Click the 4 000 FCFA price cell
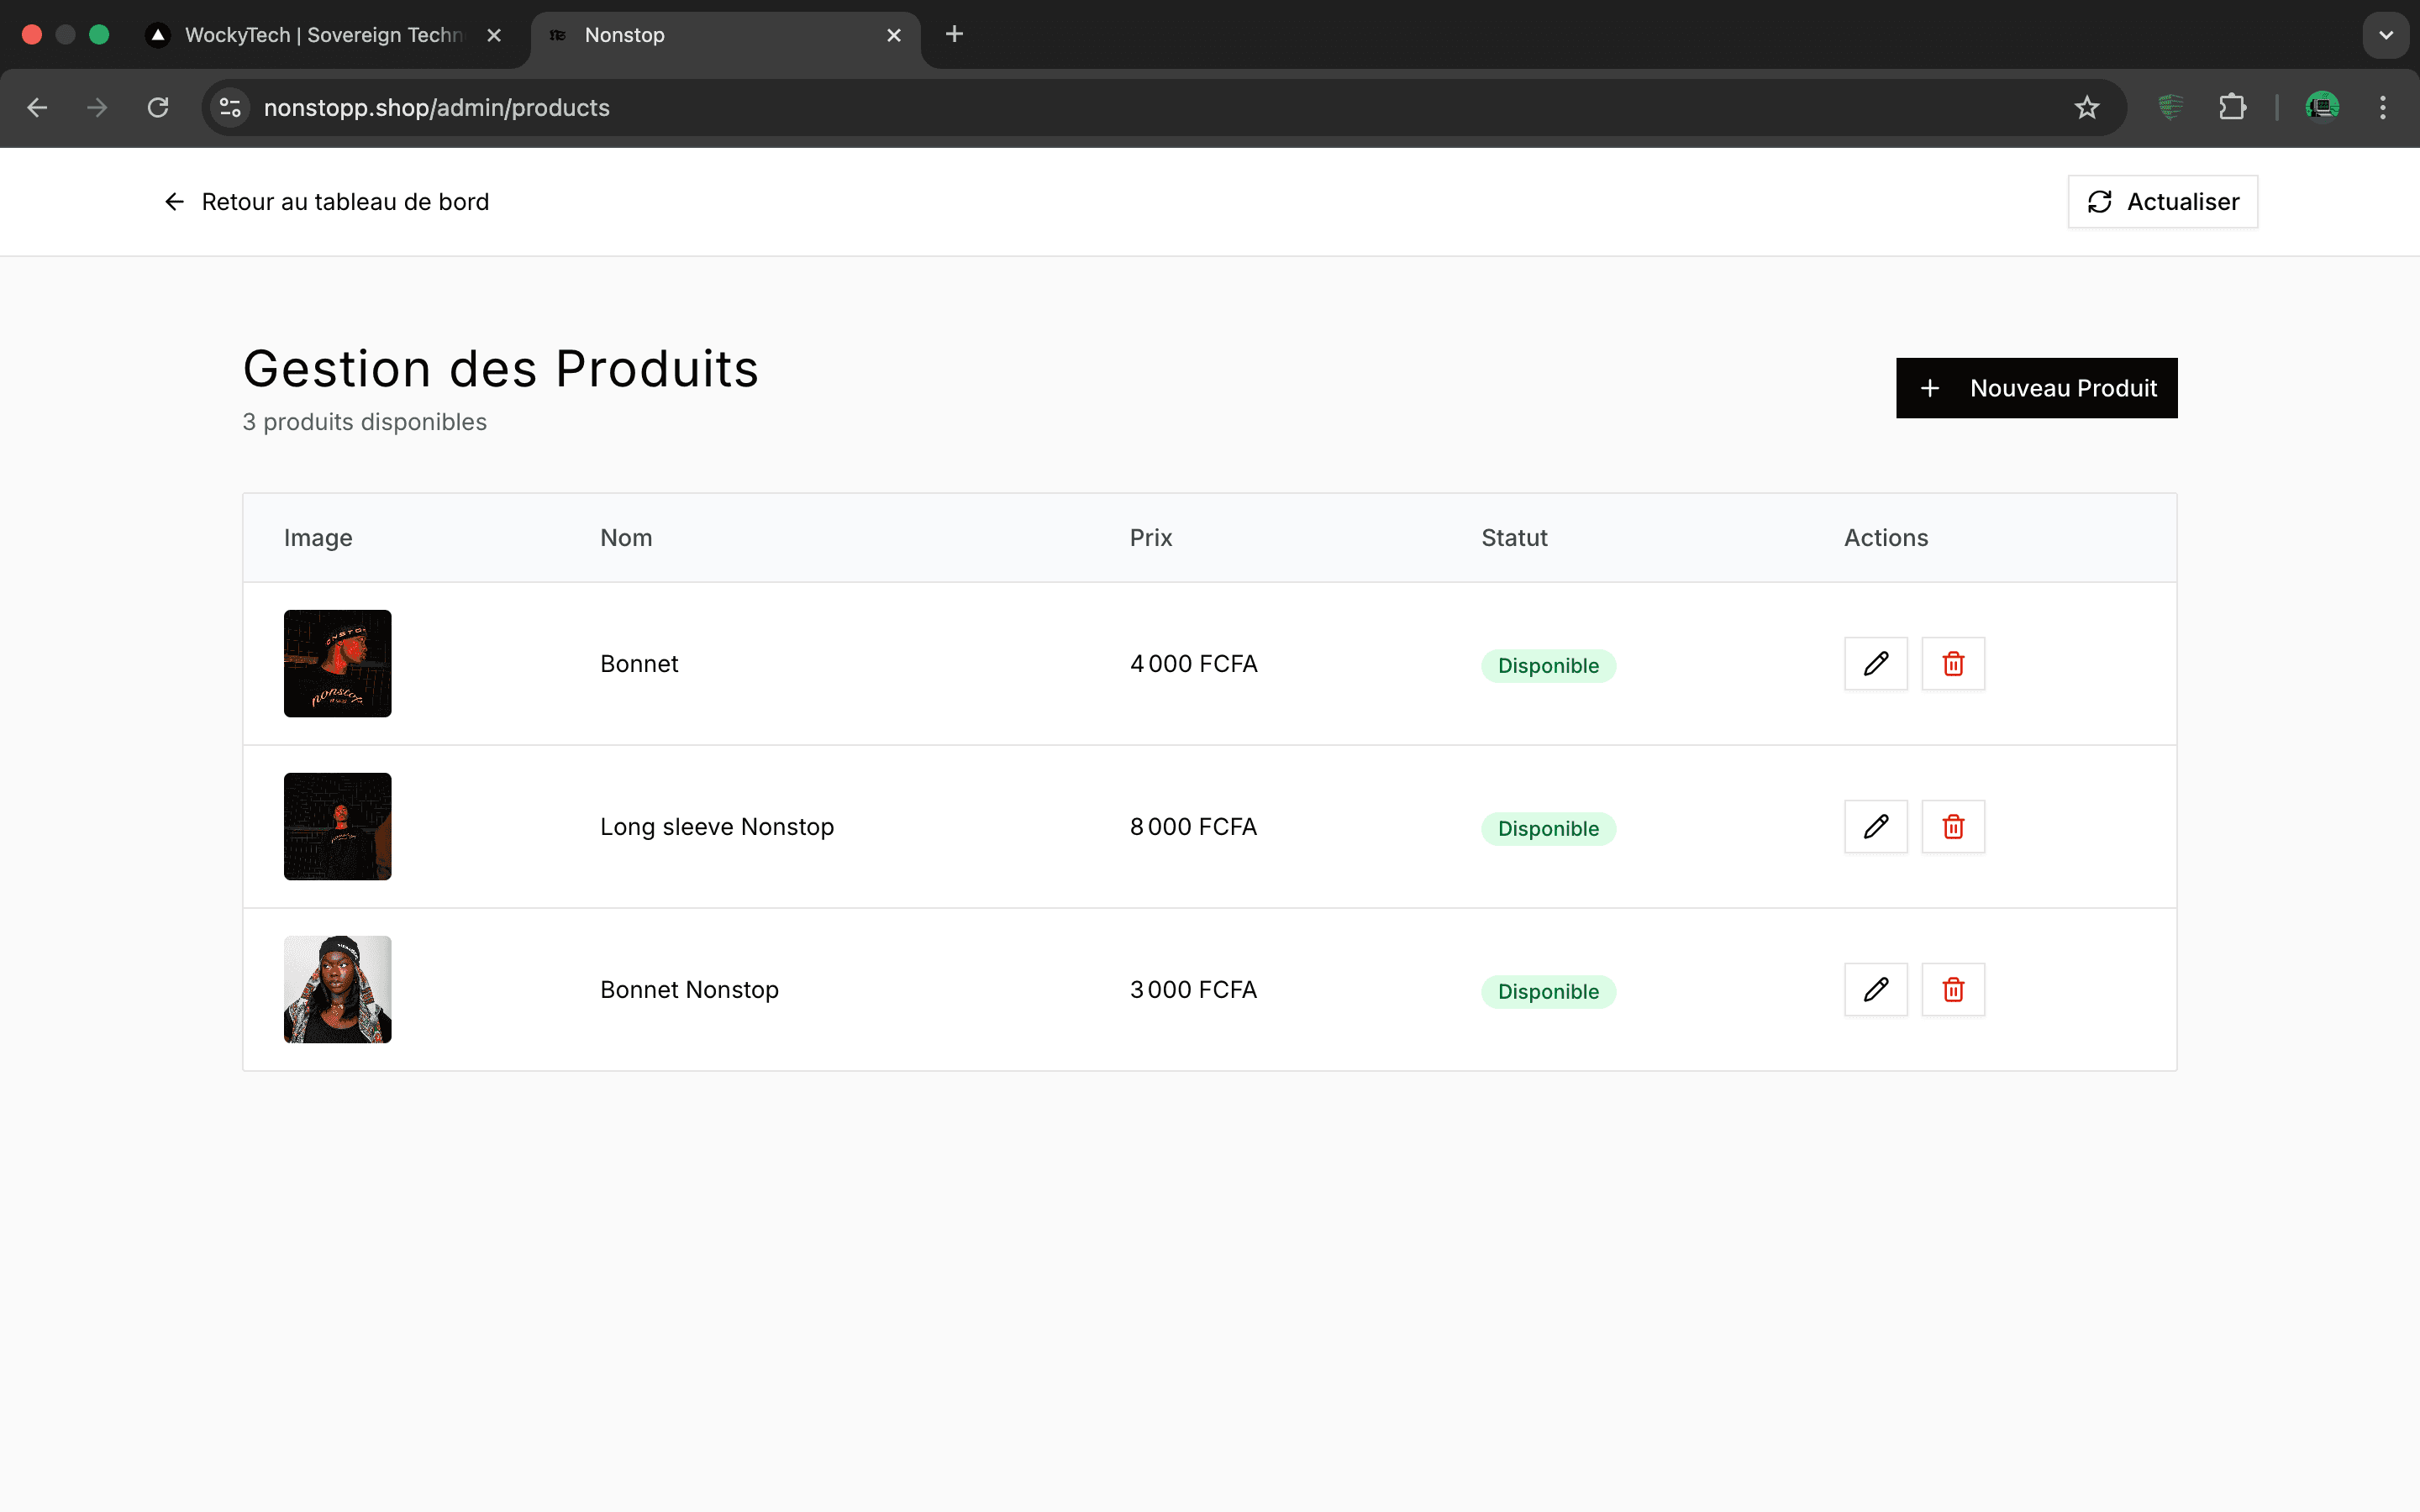 1193,664
